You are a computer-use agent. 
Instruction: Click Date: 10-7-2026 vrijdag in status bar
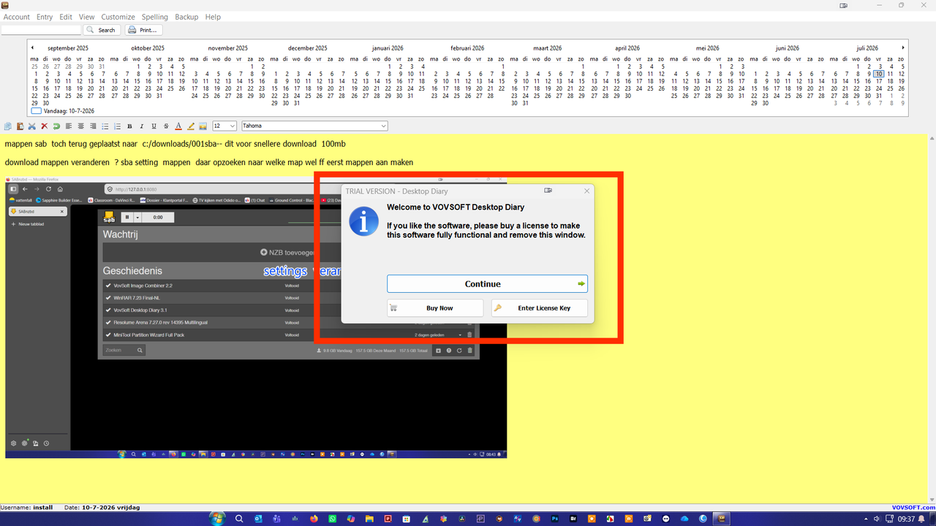pos(102,507)
